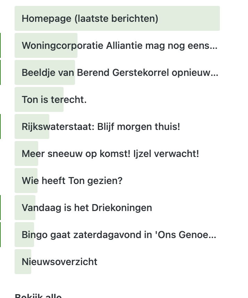Read the Beeldje van Berend Gerstekorrel article

(120, 72)
